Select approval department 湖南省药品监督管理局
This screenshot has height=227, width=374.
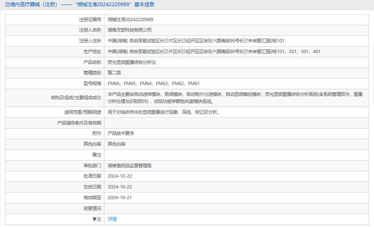coord(129,166)
